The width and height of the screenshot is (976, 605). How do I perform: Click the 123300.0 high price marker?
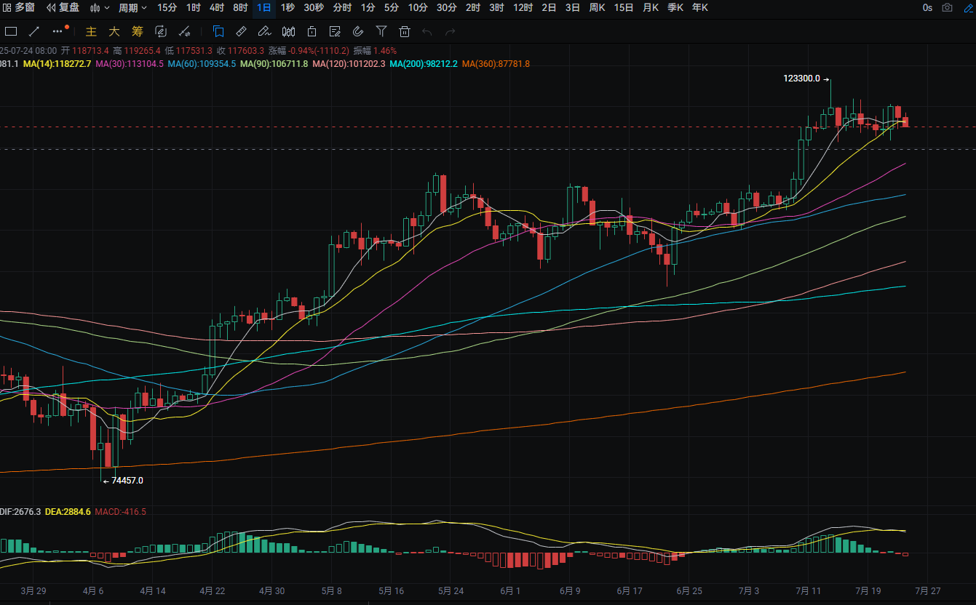click(x=801, y=79)
